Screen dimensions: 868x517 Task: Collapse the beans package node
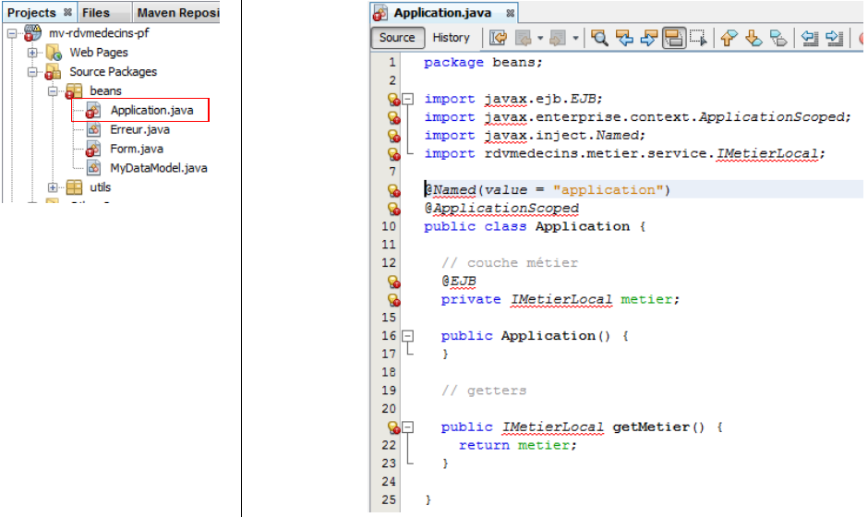click(x=53, y=91)
